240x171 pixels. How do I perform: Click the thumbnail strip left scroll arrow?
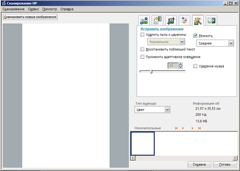pyautogui.click(x=133, y=158)
